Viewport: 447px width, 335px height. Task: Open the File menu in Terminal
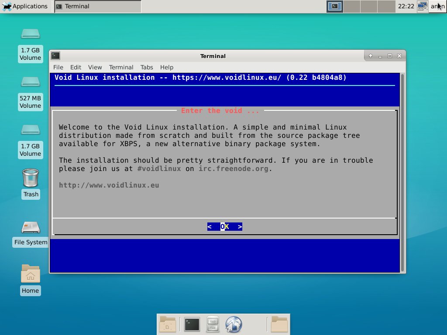pos(58,67)
